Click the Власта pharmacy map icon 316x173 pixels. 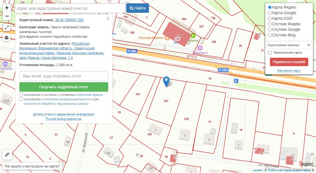click(x=193, y=36)
